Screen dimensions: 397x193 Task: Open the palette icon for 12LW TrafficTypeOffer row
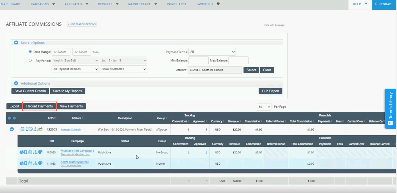[x=40, y=163]
